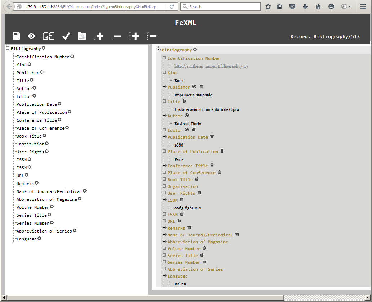Viewport: 372px width, 302px height.
Task: Expand the Abbreviation of Series node
Action: [164, 269]
